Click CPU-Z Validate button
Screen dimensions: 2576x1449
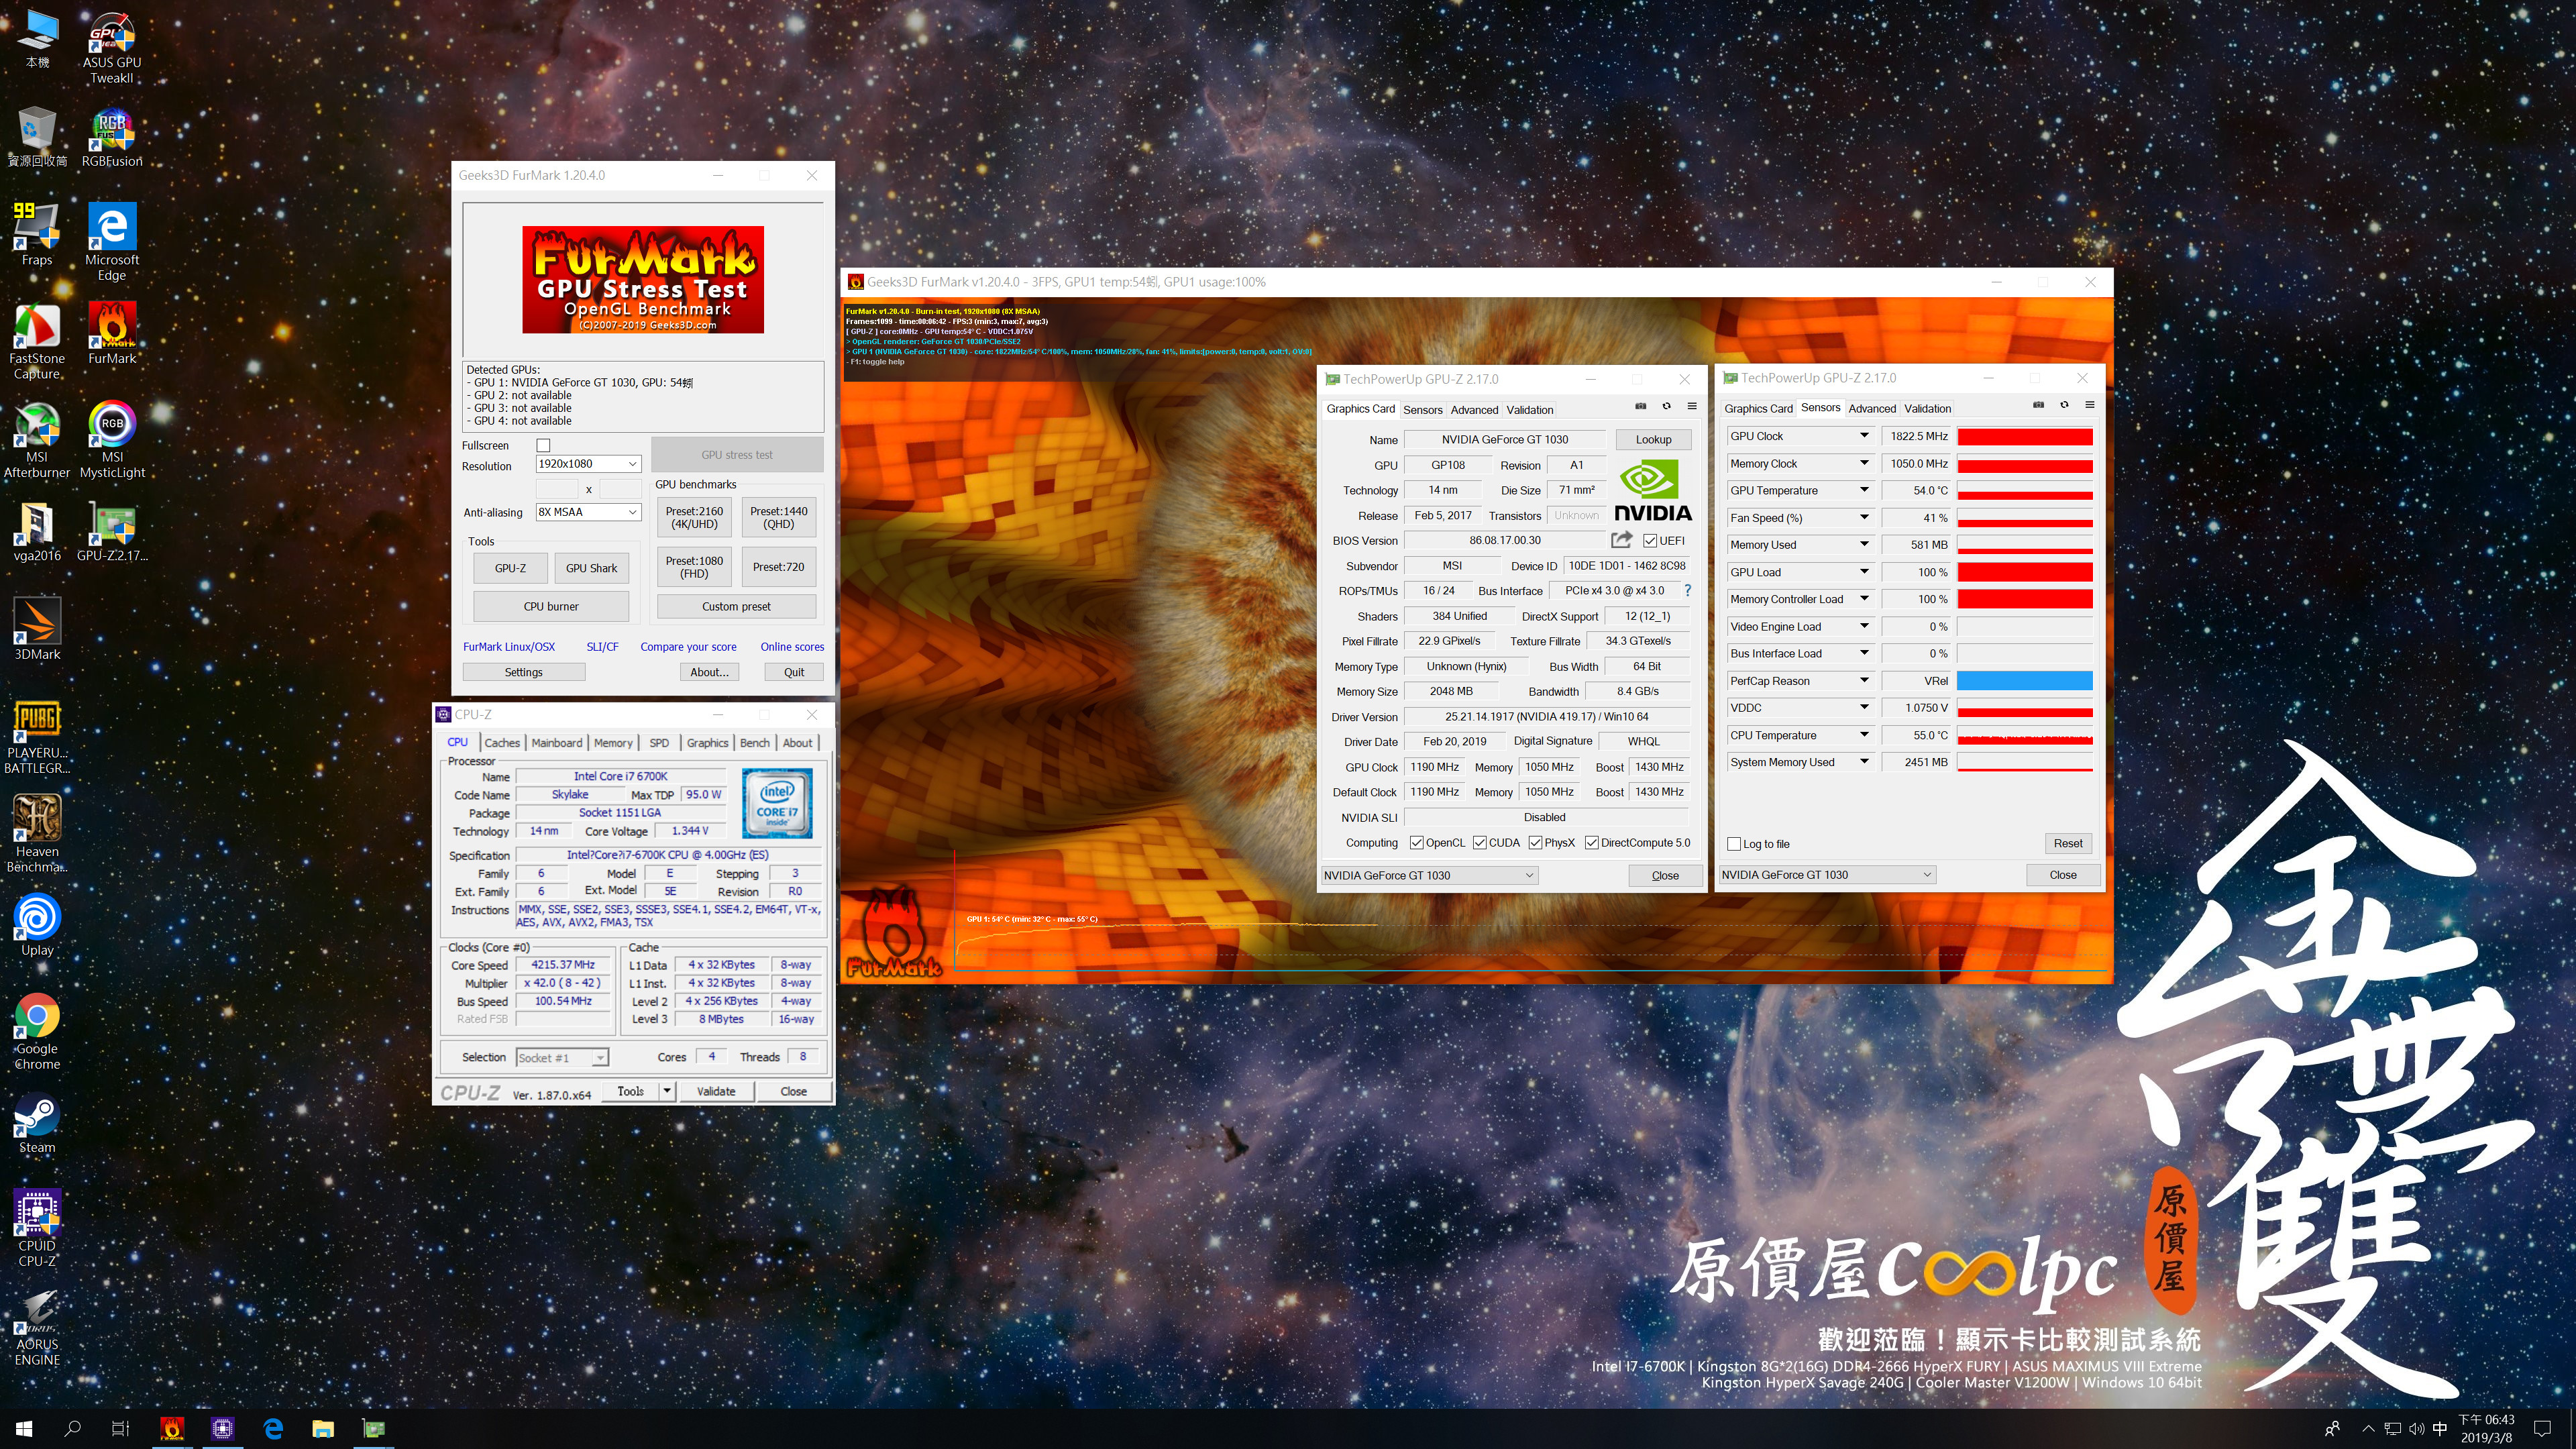716,1091
